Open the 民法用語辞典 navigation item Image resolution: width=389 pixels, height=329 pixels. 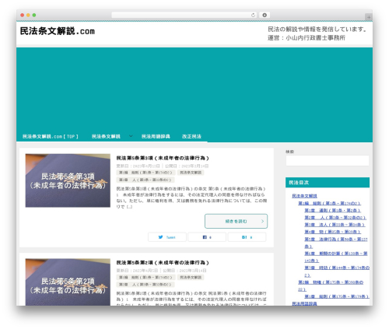(x=156, y=136)
